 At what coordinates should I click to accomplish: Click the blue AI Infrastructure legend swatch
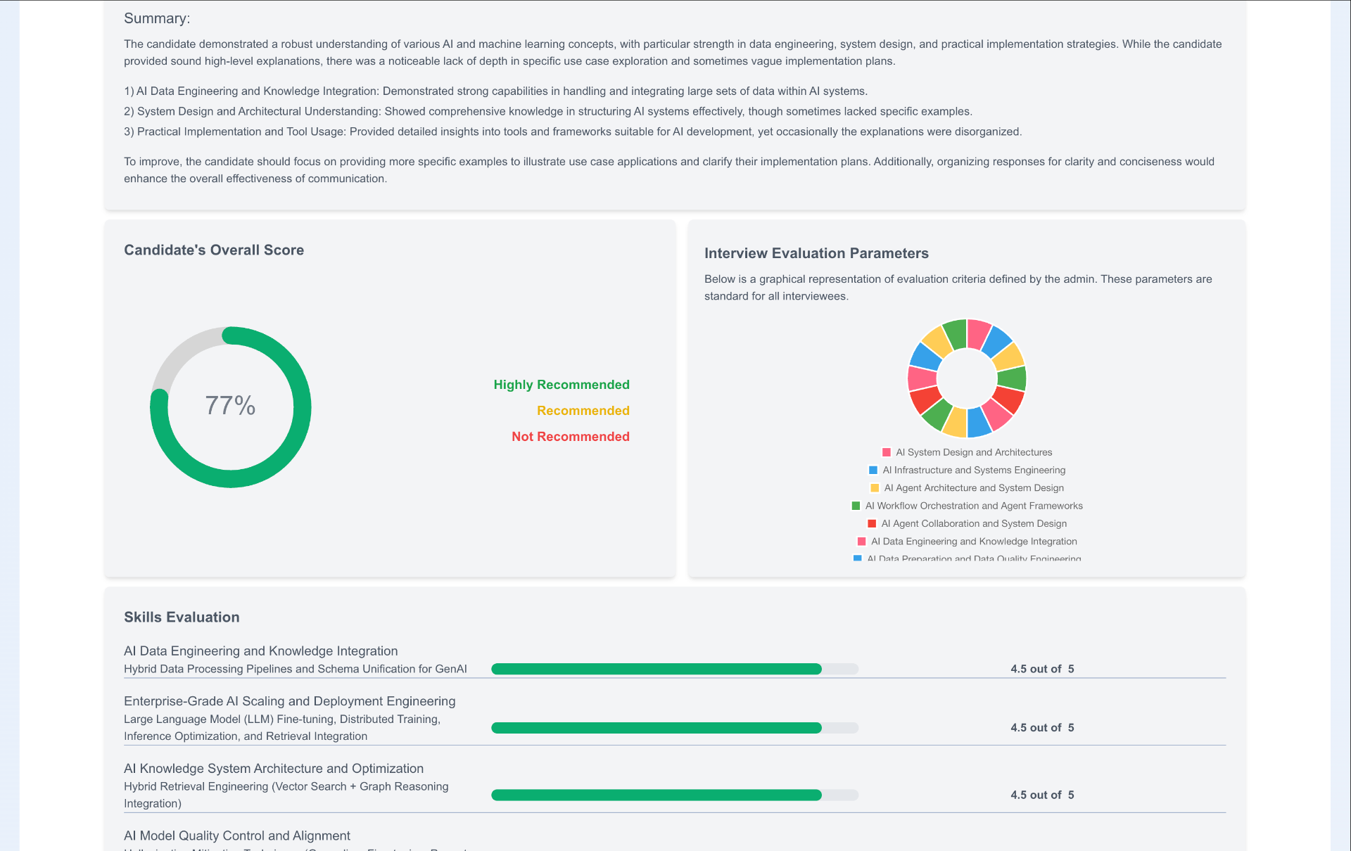873,470
